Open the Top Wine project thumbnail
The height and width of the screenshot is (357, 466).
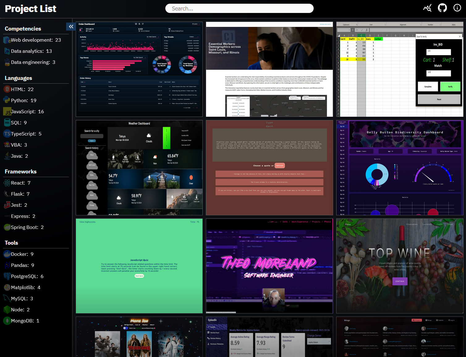coord(400,266)
